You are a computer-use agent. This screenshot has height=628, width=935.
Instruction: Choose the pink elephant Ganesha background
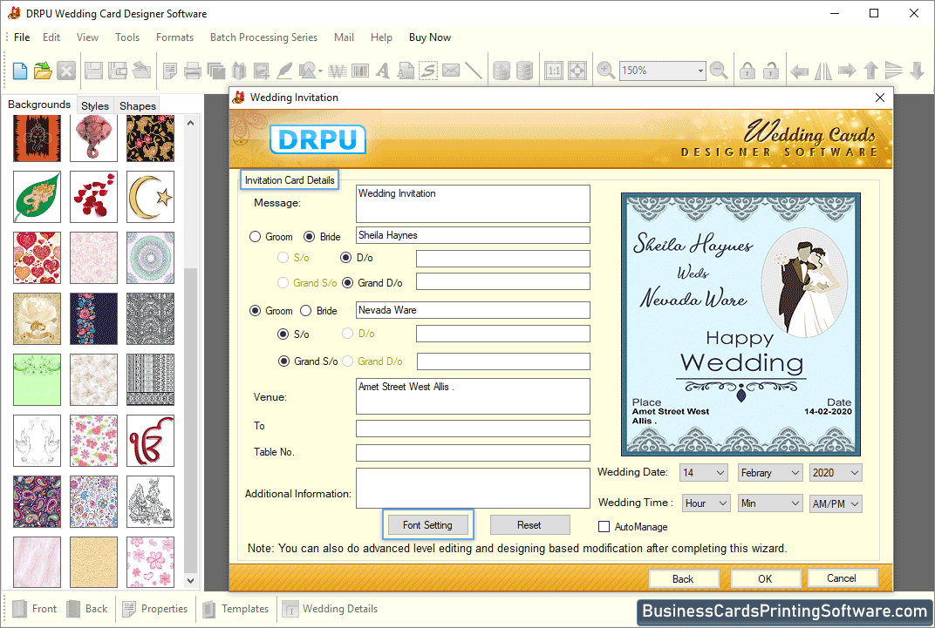[93, 138]
